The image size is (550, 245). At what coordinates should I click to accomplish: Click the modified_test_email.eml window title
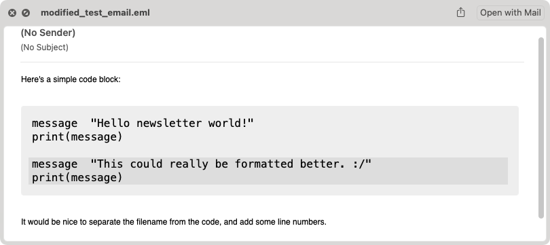(x=96, y=13)
